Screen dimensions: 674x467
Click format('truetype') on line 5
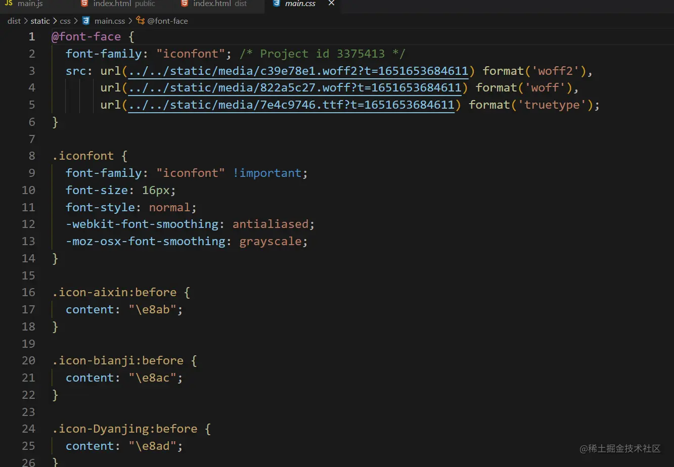click(531, 105)
